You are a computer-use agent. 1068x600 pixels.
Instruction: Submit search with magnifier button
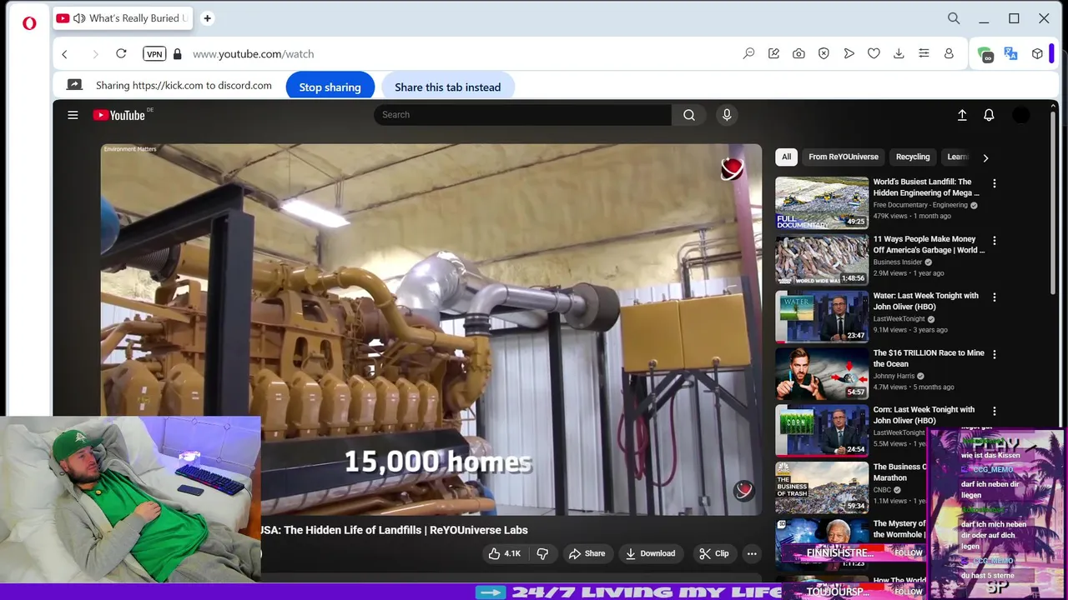click(x=688, y=115)
